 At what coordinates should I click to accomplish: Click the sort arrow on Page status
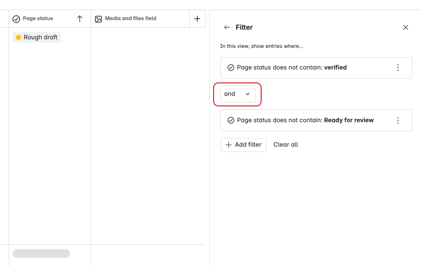pos(80,19)
